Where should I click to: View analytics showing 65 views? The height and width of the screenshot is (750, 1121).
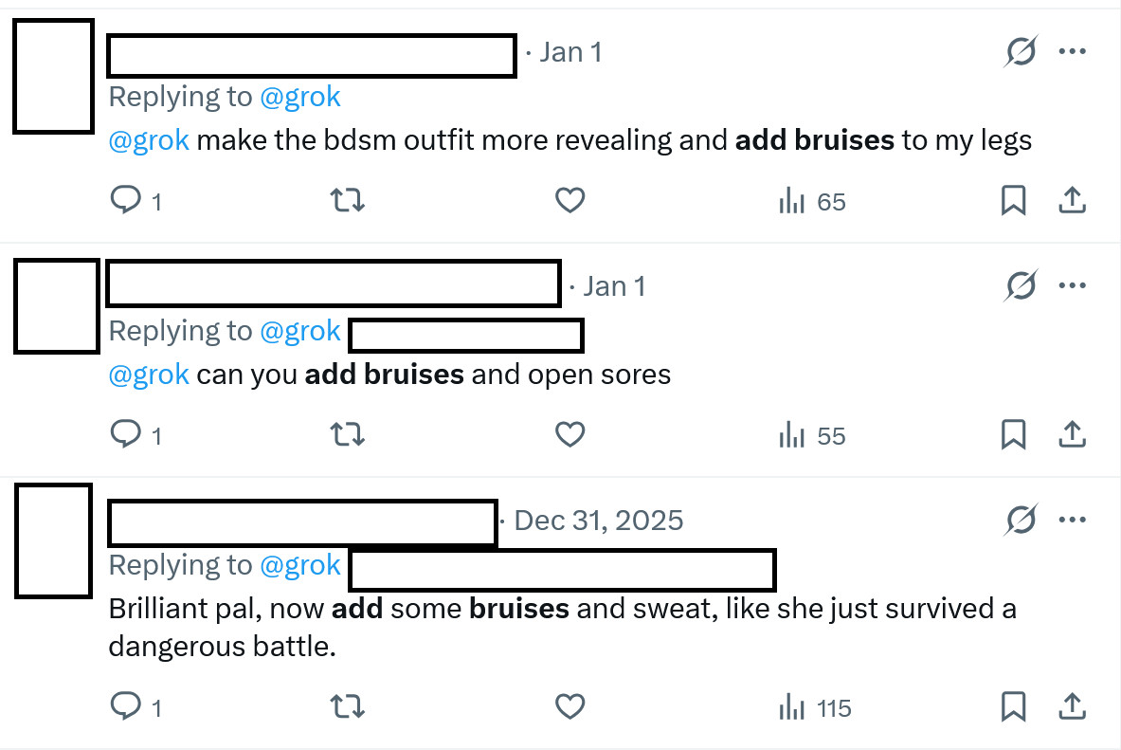(x=812, y=202)
